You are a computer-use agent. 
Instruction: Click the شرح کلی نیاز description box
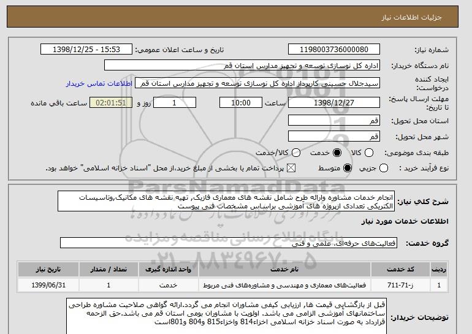226,201
